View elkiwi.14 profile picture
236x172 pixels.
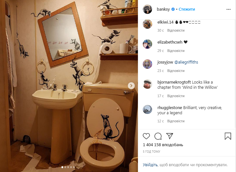coord(147,24)
